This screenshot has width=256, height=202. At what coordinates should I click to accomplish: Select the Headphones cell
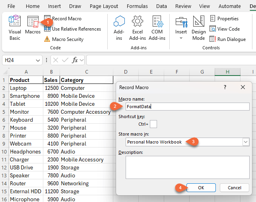26,152
